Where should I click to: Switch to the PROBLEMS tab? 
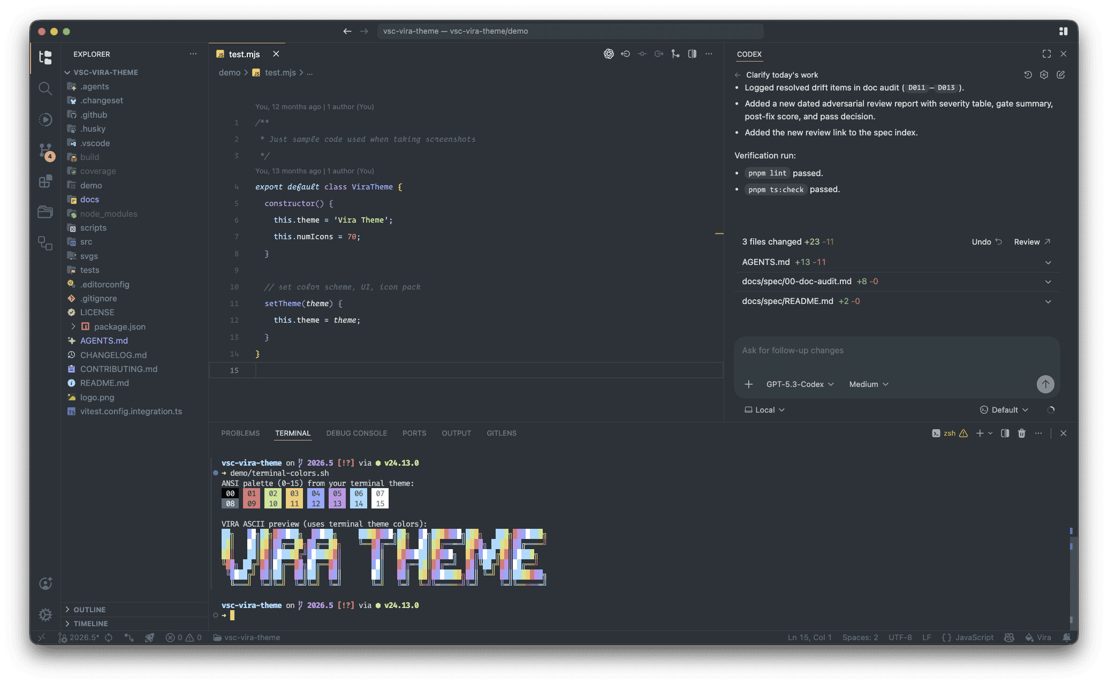[x=240, y=433]
